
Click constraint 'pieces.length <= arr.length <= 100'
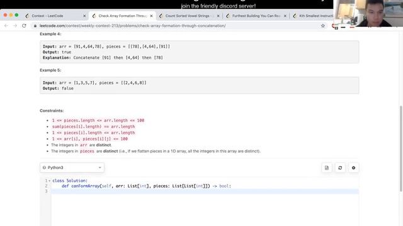98,121
